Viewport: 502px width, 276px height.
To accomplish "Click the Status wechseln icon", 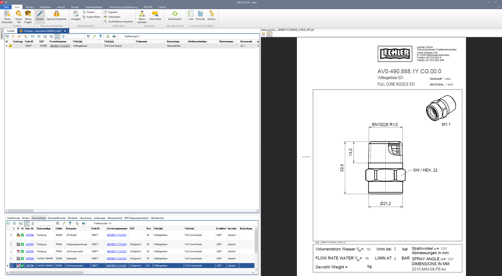I will [142, 14].
